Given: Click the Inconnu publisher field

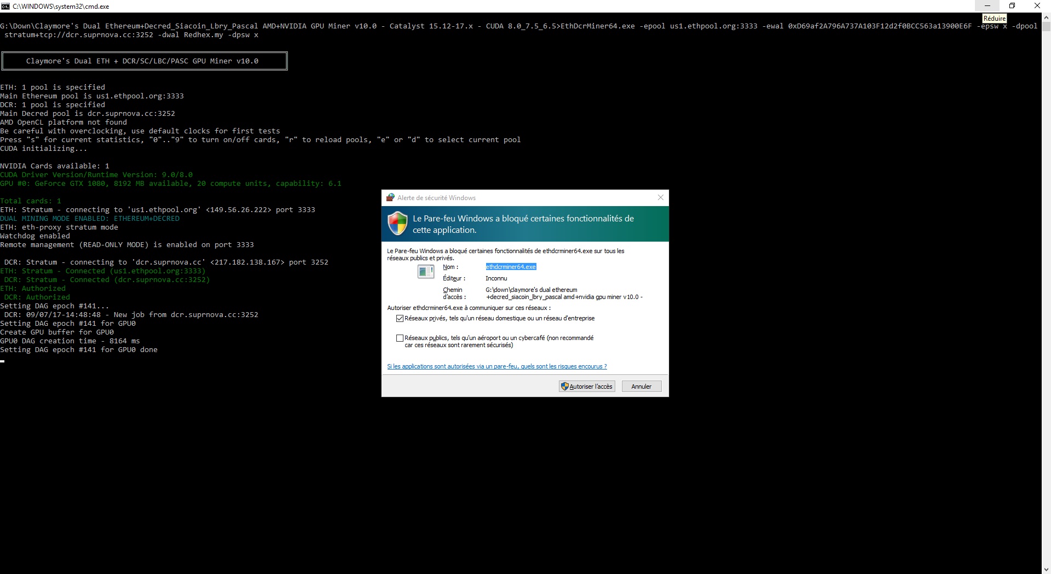Looking at the screenshot, I should point(496,278).
